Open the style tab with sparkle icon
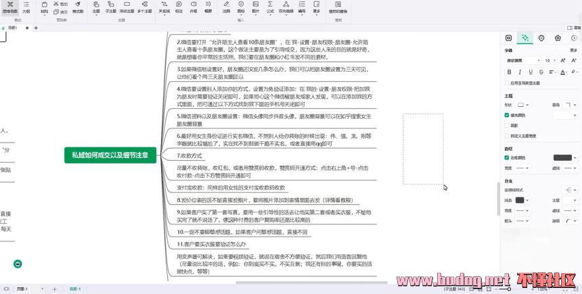 pos(524,38)
